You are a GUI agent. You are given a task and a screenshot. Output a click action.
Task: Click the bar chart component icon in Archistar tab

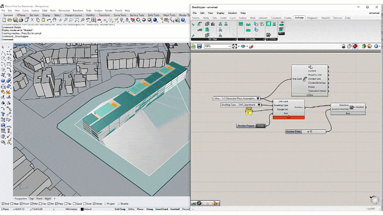pos(213,24)
